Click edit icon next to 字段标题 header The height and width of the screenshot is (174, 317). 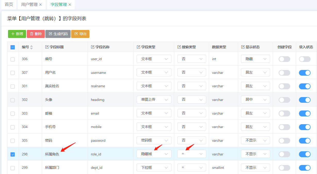point(47,47)
